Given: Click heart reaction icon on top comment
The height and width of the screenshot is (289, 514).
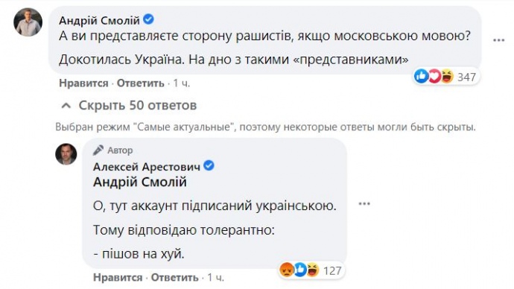Looking at the screenshot, I should (x=434, y=76).
